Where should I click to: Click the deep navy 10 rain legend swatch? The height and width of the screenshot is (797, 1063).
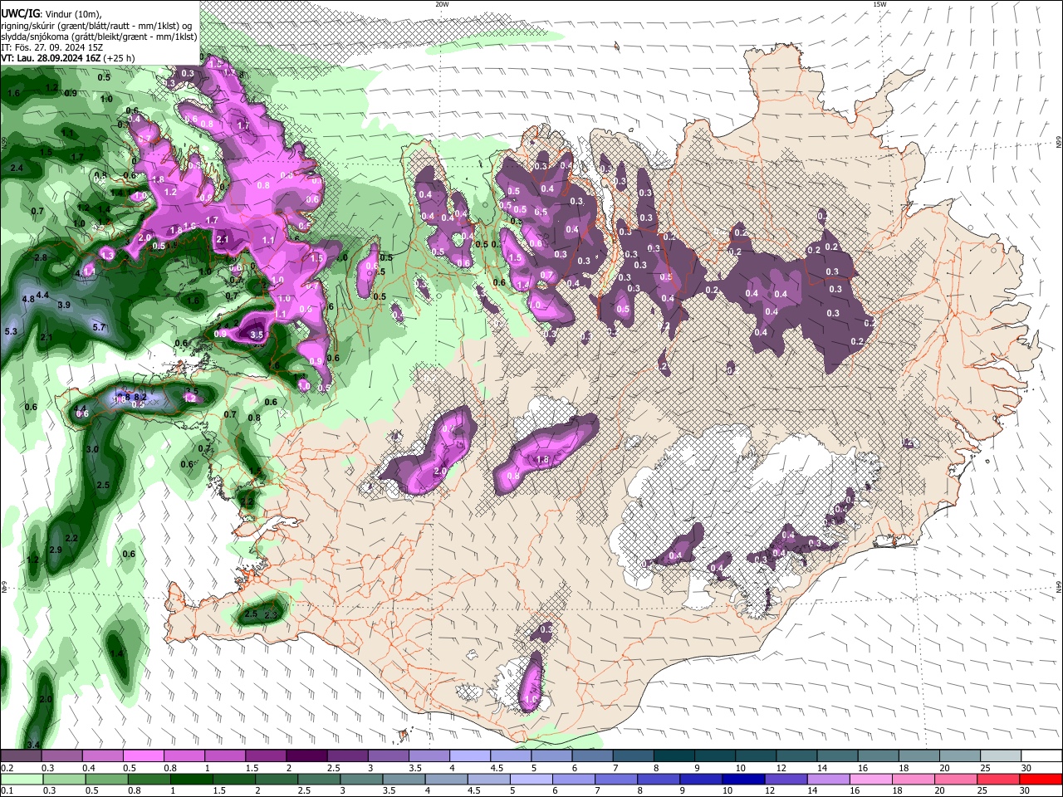(744, 780)
